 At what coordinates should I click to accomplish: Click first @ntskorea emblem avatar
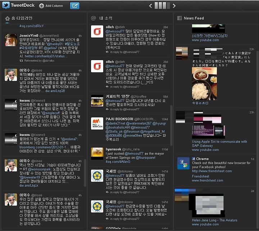coord(97,176)
